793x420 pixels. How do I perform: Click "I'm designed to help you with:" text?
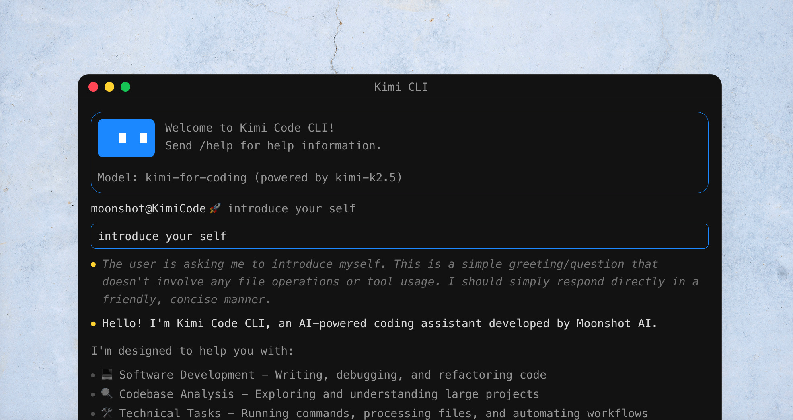pos(192,351)
